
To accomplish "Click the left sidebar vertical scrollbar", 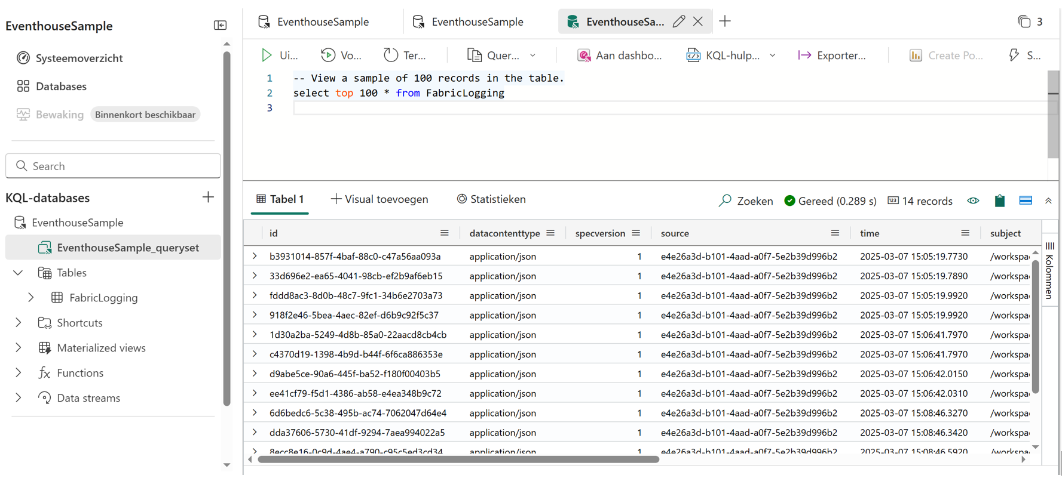I will (x=227, y=229).
